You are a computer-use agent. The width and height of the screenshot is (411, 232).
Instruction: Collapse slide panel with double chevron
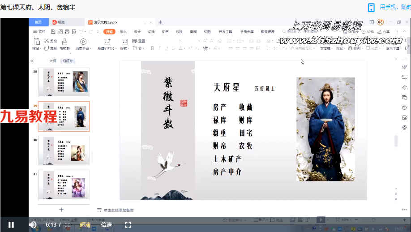tap(32, 61)
